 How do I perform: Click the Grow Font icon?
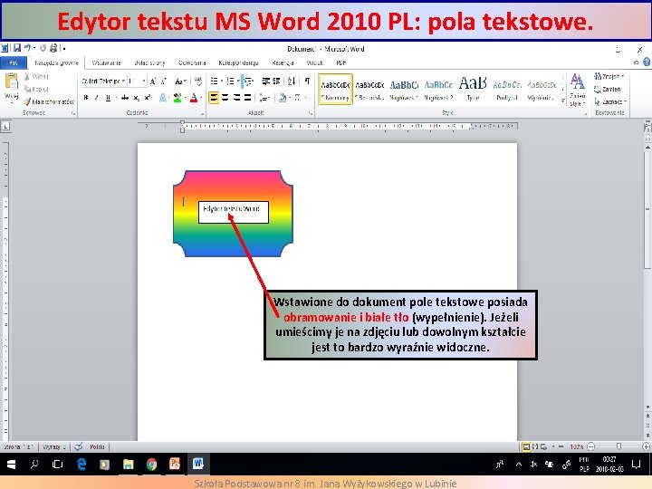tap(153, 81)
